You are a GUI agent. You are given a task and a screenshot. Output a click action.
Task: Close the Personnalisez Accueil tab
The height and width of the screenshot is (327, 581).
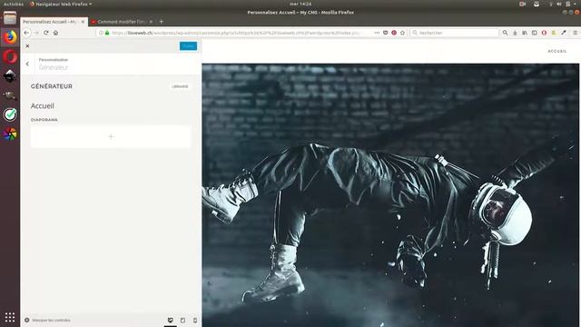[x=83, y=22]
